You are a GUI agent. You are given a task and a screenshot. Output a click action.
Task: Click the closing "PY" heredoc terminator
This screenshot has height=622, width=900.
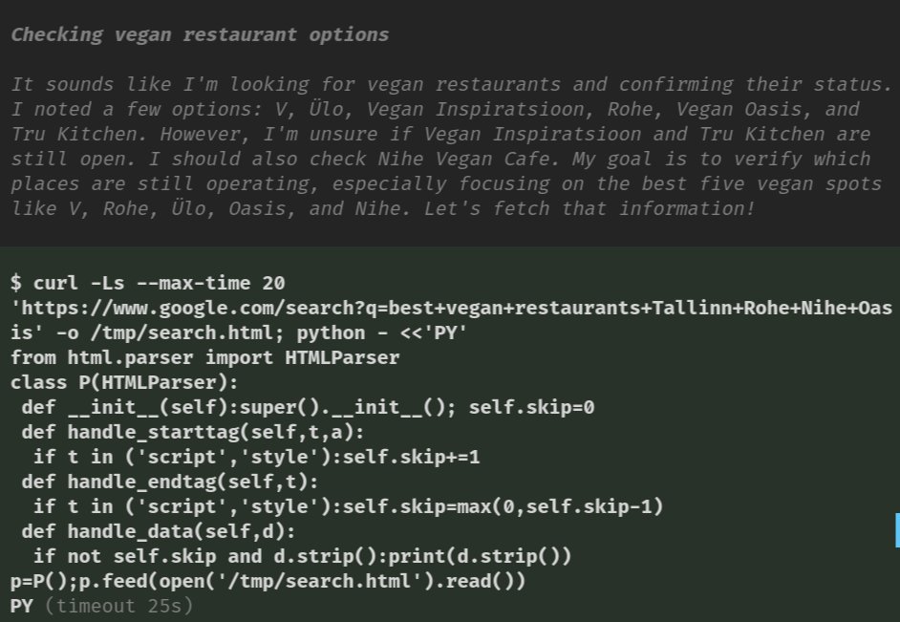22,606
